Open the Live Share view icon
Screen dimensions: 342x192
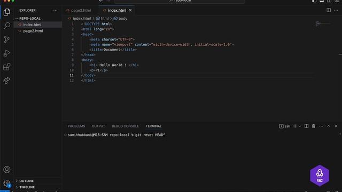pyautogui.click(x=7, y=81)
